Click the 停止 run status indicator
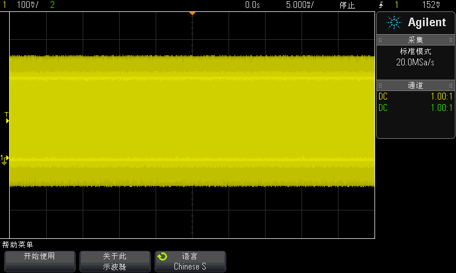Viewport: 456px width, 273px height. [347, 5]
